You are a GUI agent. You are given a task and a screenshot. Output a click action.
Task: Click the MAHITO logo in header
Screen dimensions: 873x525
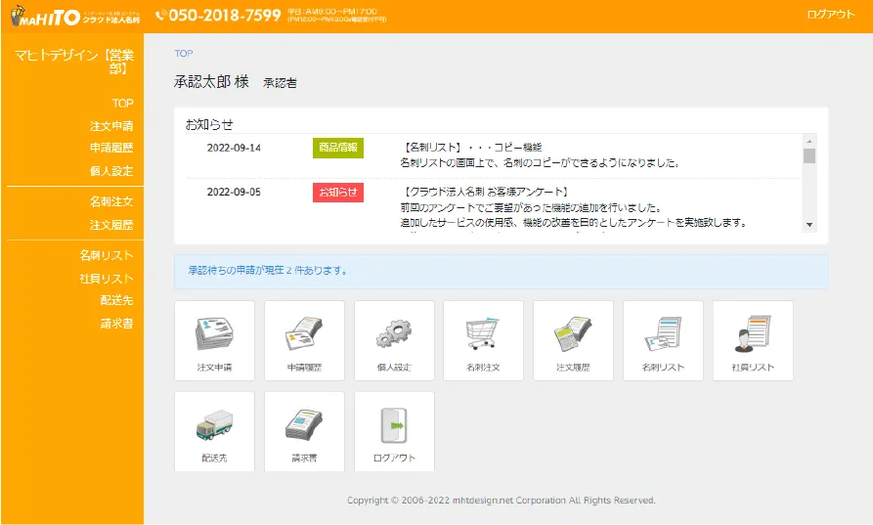[x=74, y=16]
